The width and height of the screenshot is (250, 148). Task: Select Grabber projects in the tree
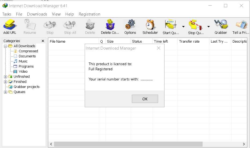pyautogui.click(x=27, y=87)
